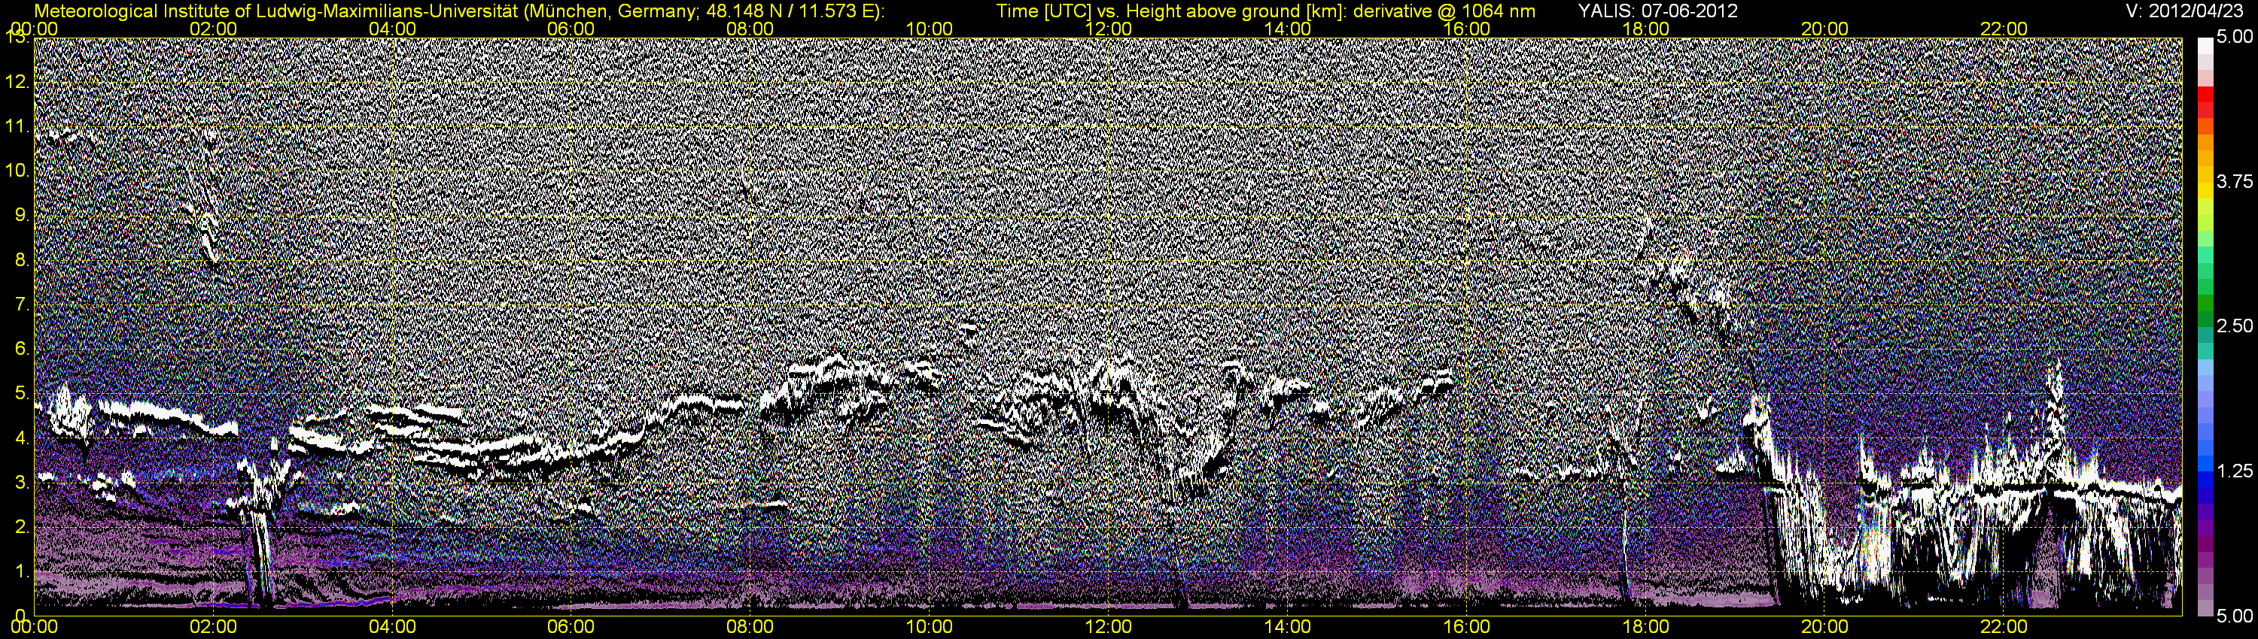
Task: Select the 10:00 label on the top time axis
Action: pyautogui.click(x=929, y=29)
